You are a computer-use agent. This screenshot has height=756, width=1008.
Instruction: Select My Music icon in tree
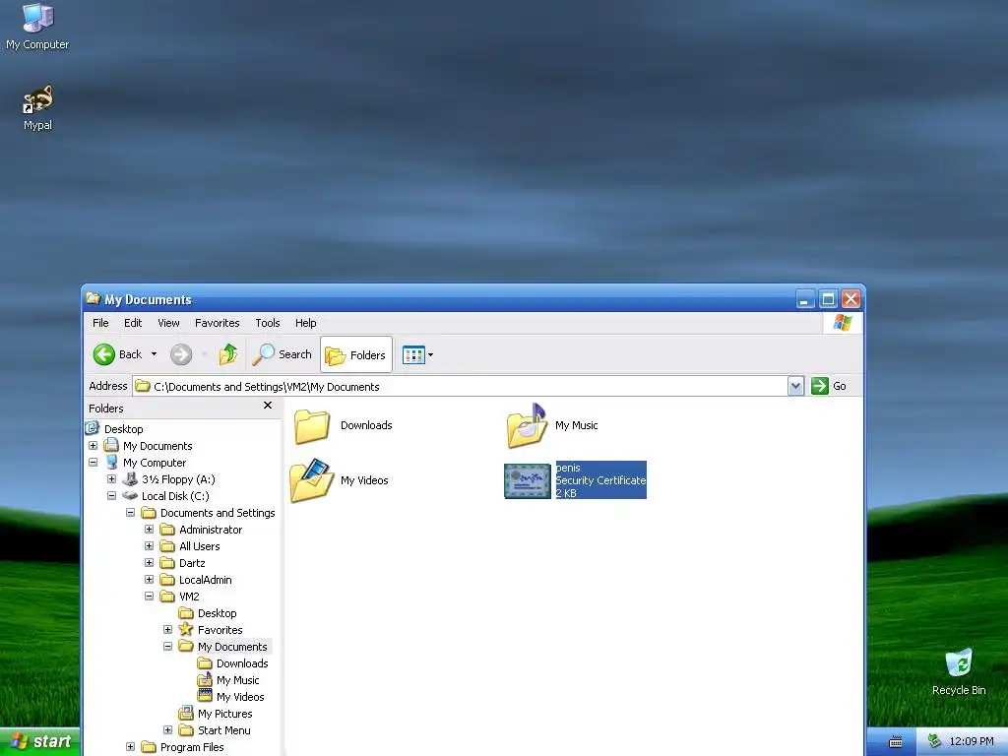click(205, 679)
